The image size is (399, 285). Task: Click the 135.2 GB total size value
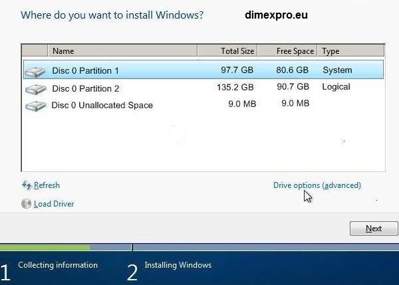click(235, 87)
